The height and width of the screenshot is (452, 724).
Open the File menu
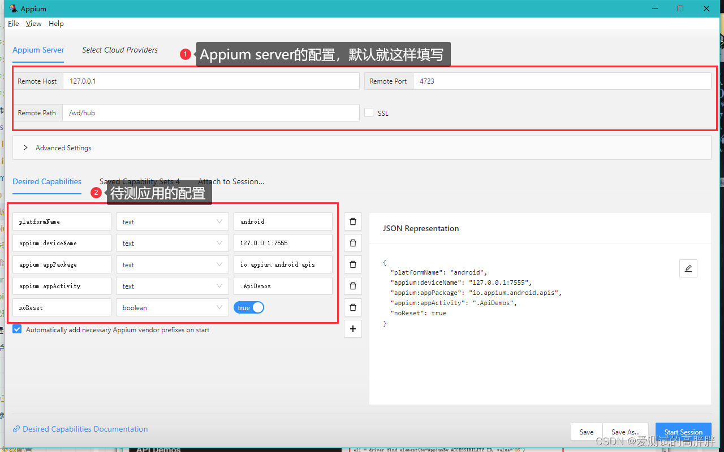click(x=14, y=24)
